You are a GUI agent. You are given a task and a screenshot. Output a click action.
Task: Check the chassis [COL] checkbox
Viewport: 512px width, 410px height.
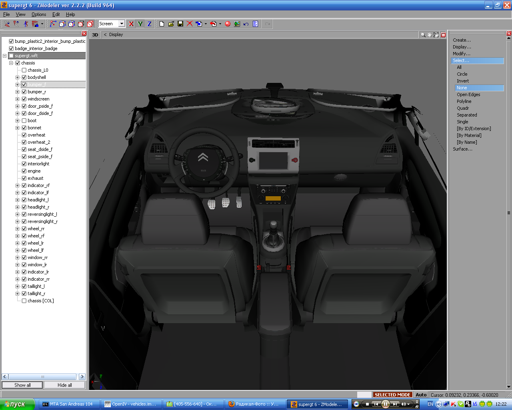[24, 301]
